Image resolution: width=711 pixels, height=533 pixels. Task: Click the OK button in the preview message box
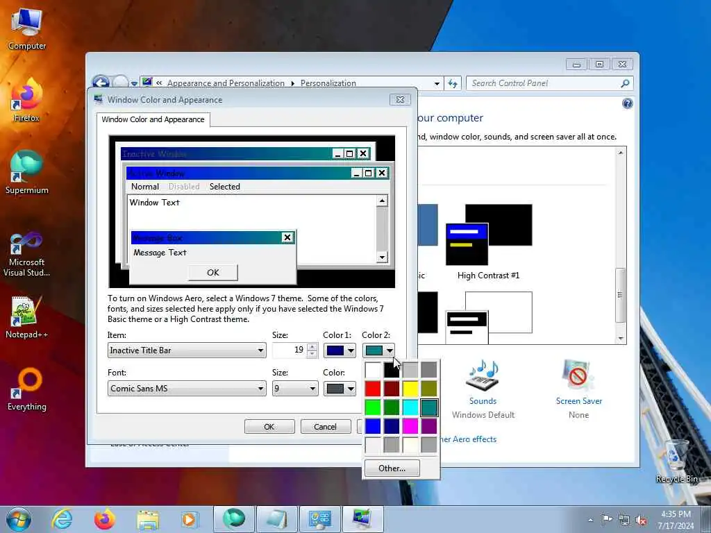coord(213,272)
